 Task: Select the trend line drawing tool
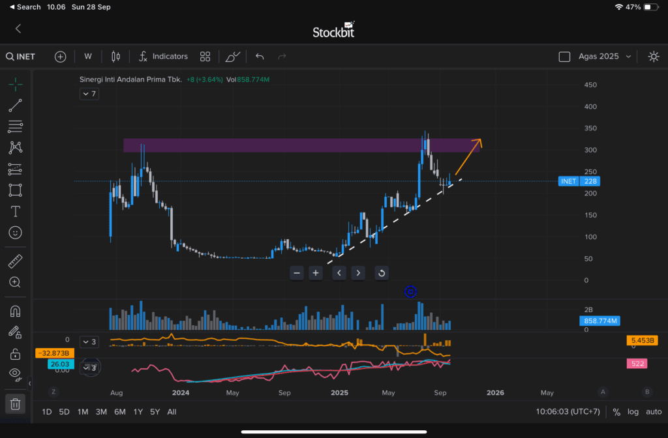coord(16,105)
